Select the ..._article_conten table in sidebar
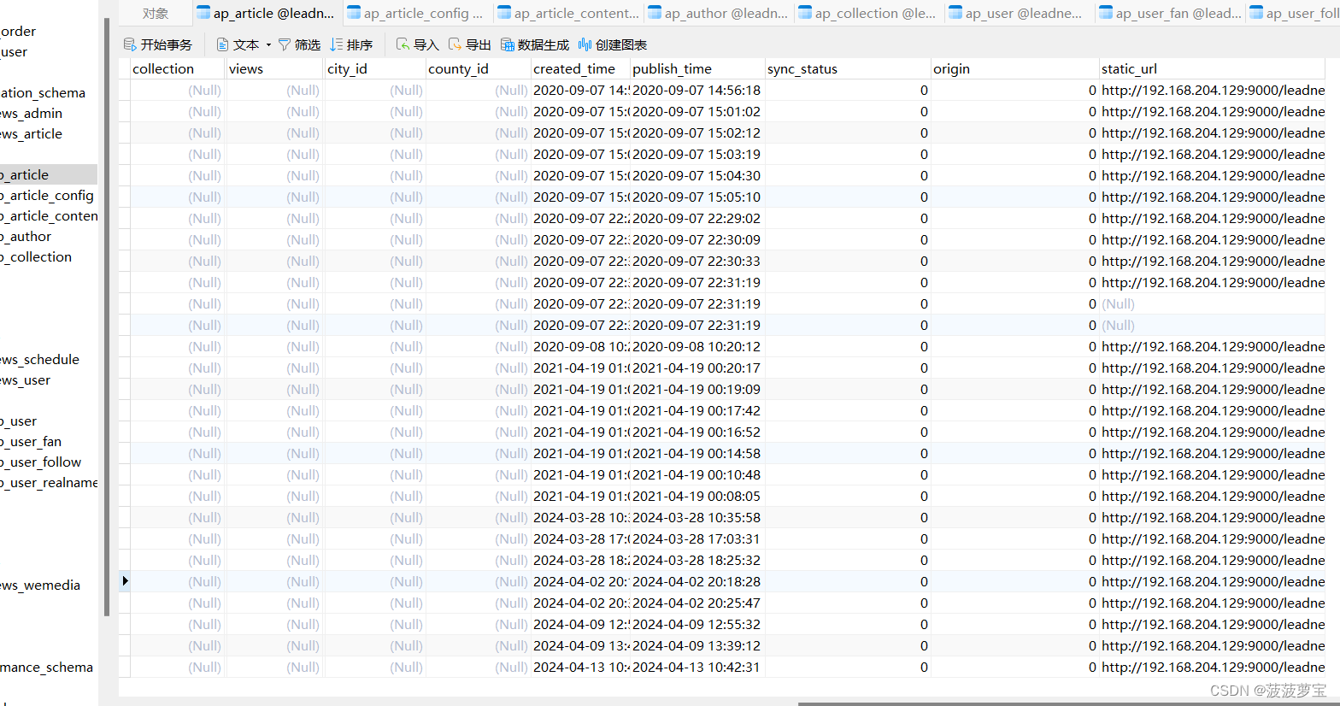This screenshot has width=1340, height=706. point(49,215)
